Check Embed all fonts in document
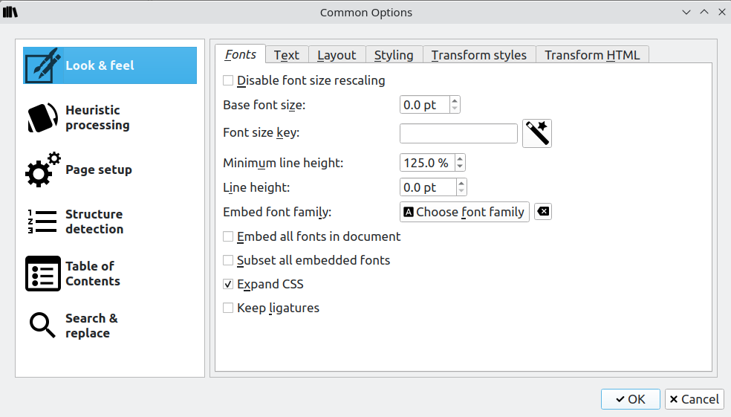 pos(229,236)
